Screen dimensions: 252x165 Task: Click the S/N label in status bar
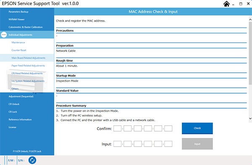point(21,160)
